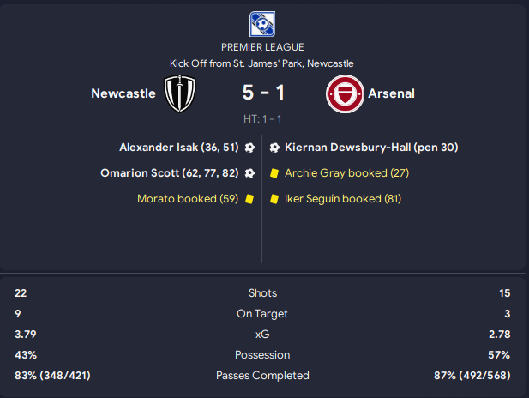Image resolution: width=529 pixels, height=398 pixels.
Task: Click goal icon beside Omarion Scott
Action: tap(249, 173)
